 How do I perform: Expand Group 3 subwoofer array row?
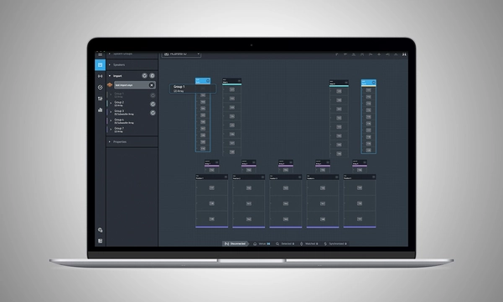tap(111, 112)
